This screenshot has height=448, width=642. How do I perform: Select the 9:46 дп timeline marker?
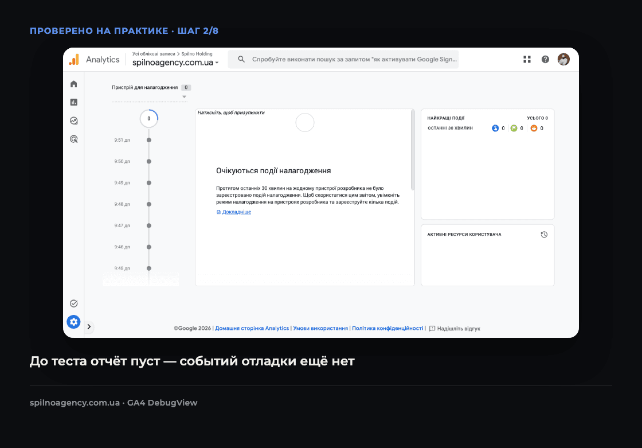(149, 247)
